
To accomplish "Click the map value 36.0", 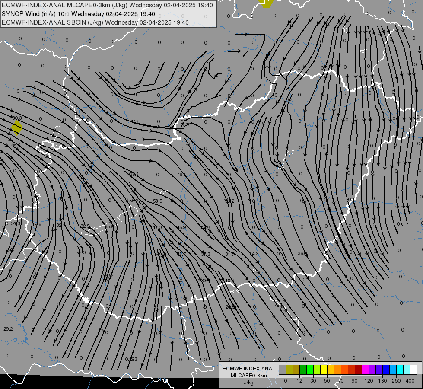I will pyautogui.click(x=302, y=253).
